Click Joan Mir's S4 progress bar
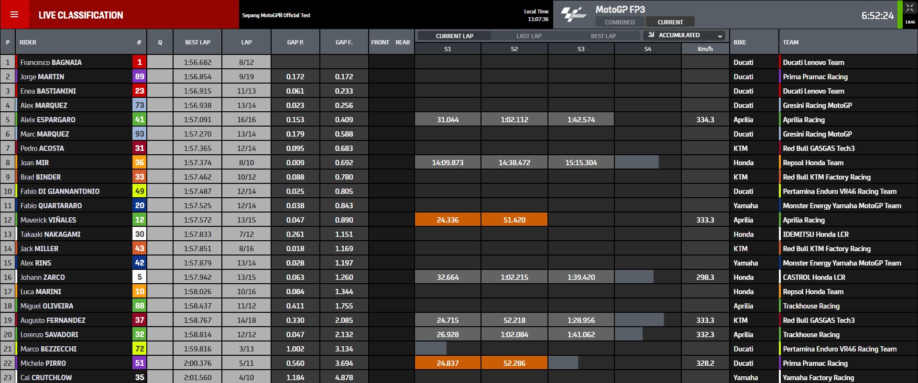Image resolution: width=918 pixels, height=383 pixels. point(636,162)
